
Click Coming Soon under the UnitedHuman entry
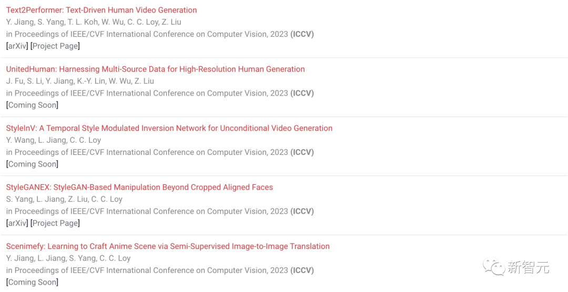(32, 105)
